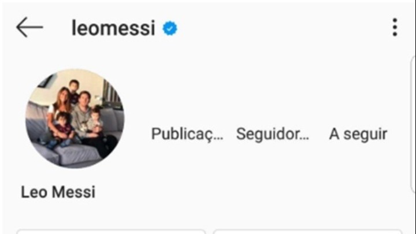Screen dimensions: 416x234
Task: Click the blue verified badge
Action: [169, 28]
